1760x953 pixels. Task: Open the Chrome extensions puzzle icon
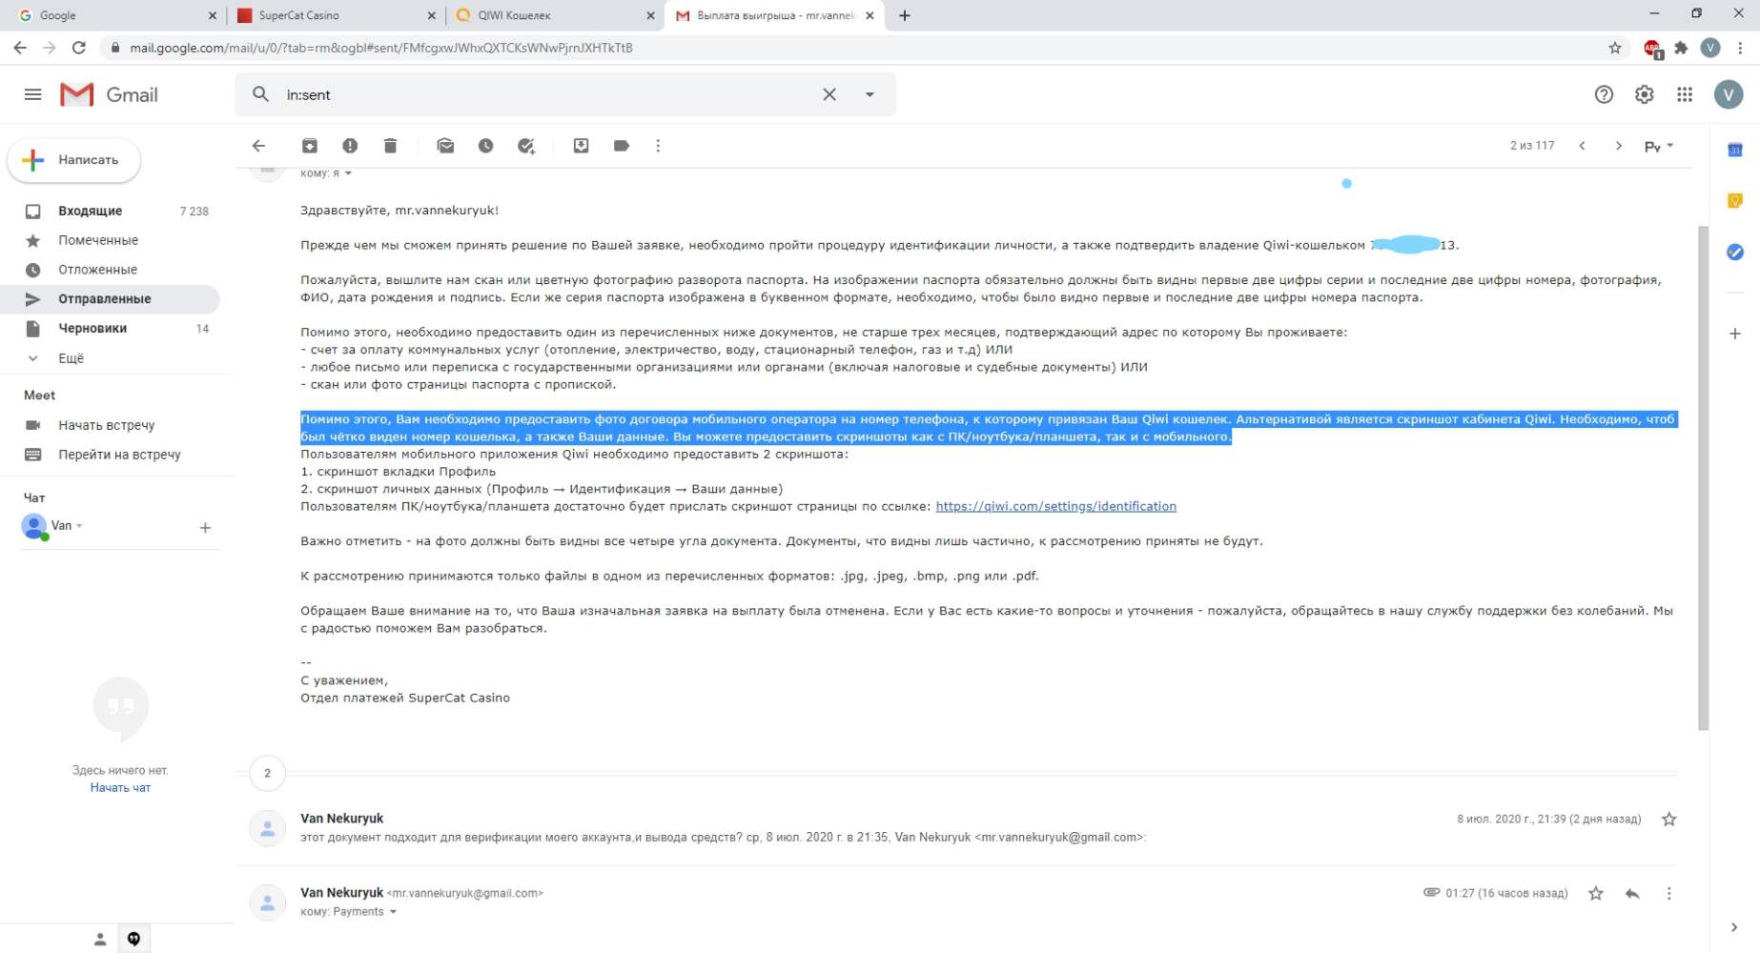(x=1681, y=48)
